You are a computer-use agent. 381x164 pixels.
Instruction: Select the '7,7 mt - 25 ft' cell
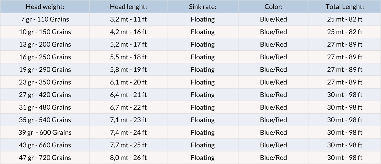point(128,145)
